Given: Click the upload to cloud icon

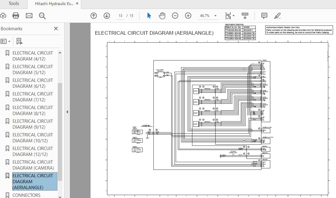Looking at the screenshot, I should coord(3,16).
